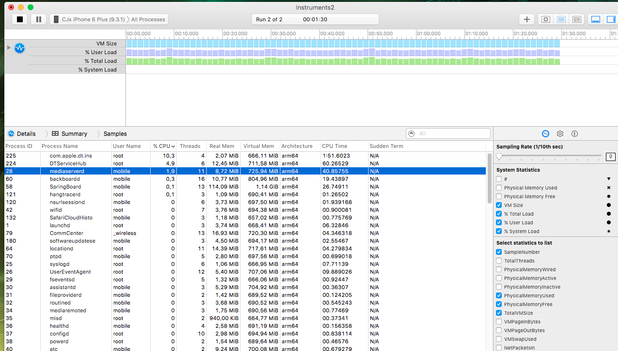The width and height of the screenshot is (618, 351).
Task: Sort by Threads column header
Action: pyautogui.click(x=191, y=146)
